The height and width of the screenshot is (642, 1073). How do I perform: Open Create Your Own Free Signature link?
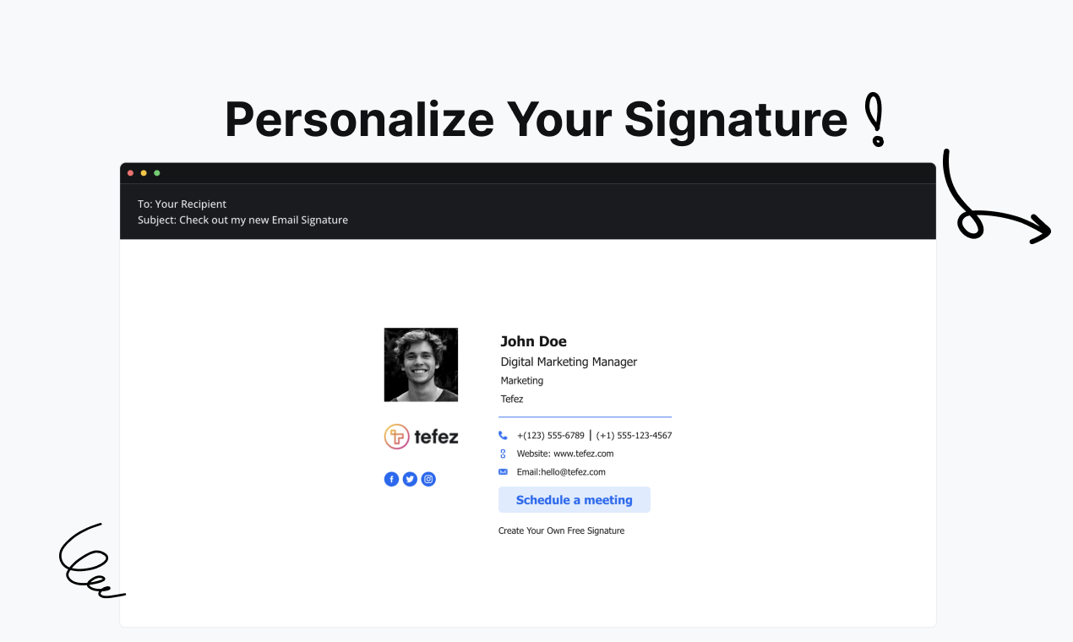tap(561, 530)
